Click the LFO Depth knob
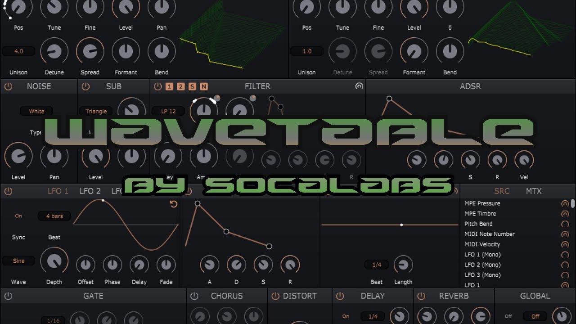576x324 pixels. click(x=54, y=261)
